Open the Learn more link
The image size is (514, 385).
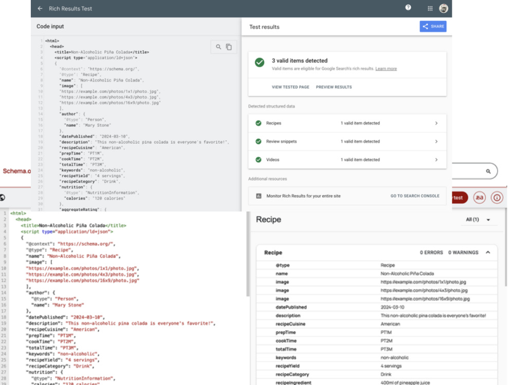point(386,69)
